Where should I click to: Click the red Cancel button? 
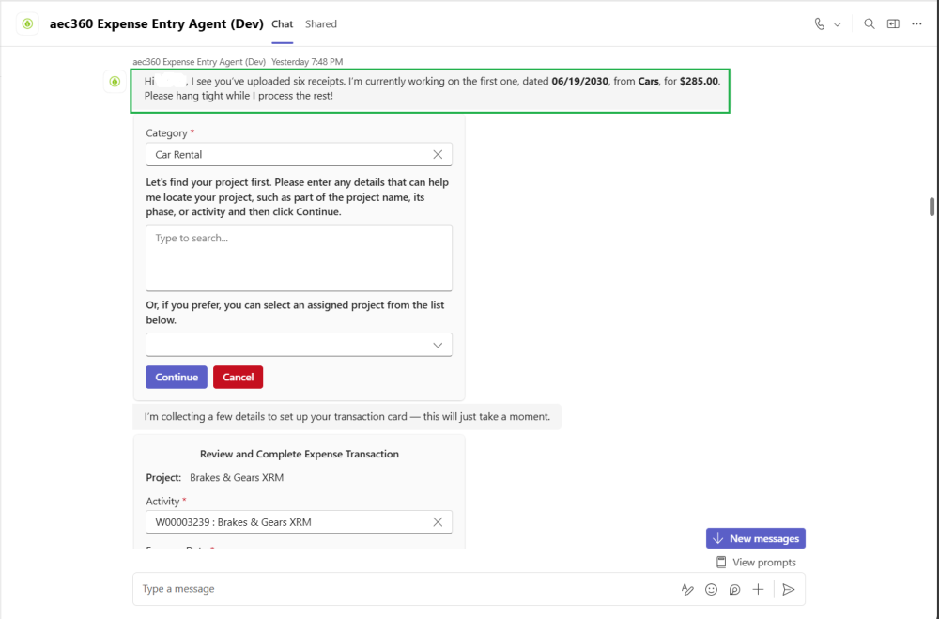coord(238,377)
